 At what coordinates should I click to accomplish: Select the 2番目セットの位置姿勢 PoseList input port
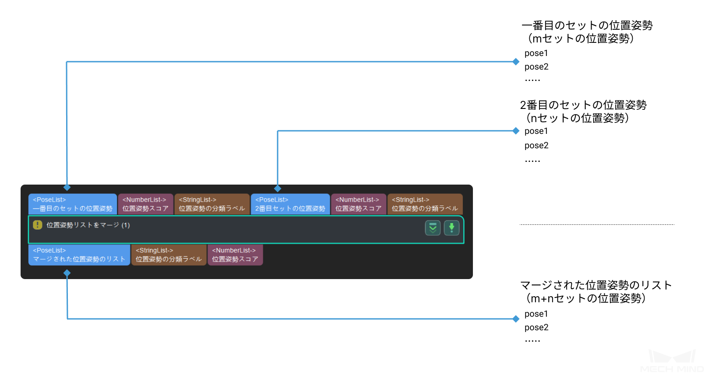(290, 204)
